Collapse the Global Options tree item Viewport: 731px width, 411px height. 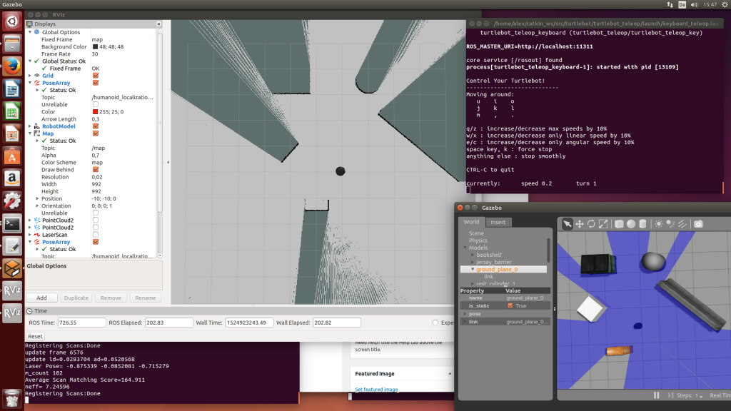[30, 32]
